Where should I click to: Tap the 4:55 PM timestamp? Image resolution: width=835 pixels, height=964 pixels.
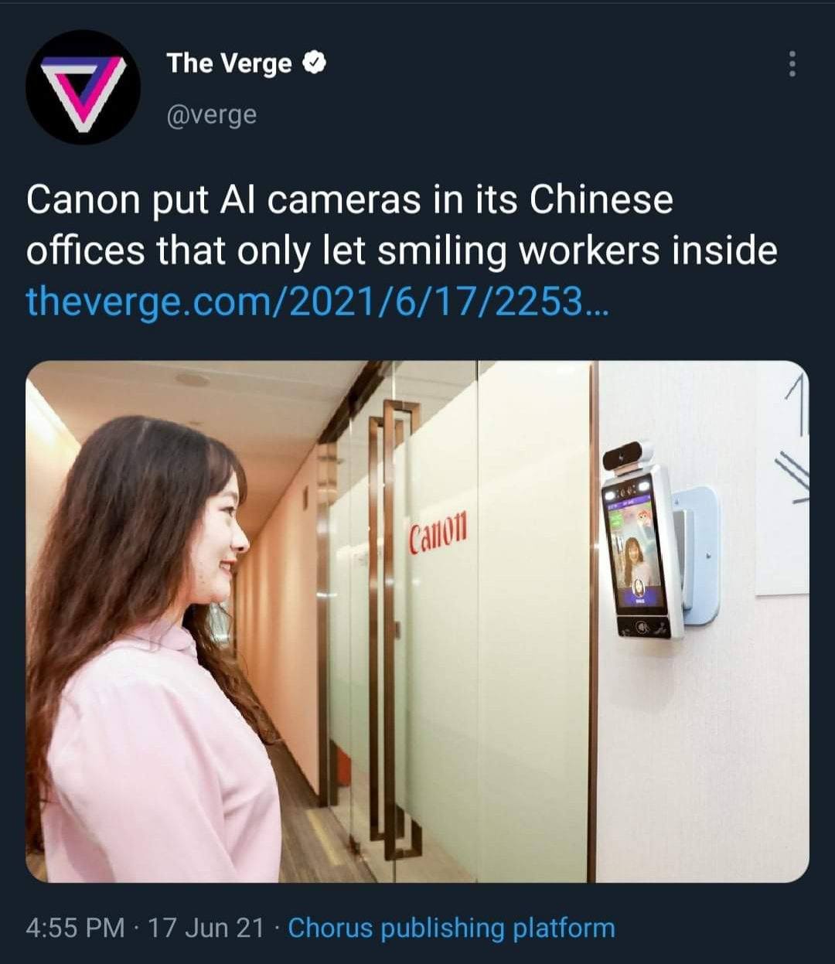[75, 927]
